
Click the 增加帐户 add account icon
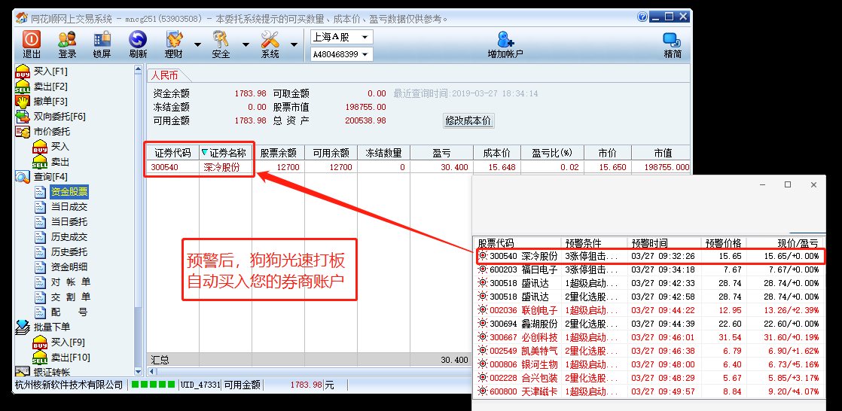pyautogui.click(x=505, y=44)
